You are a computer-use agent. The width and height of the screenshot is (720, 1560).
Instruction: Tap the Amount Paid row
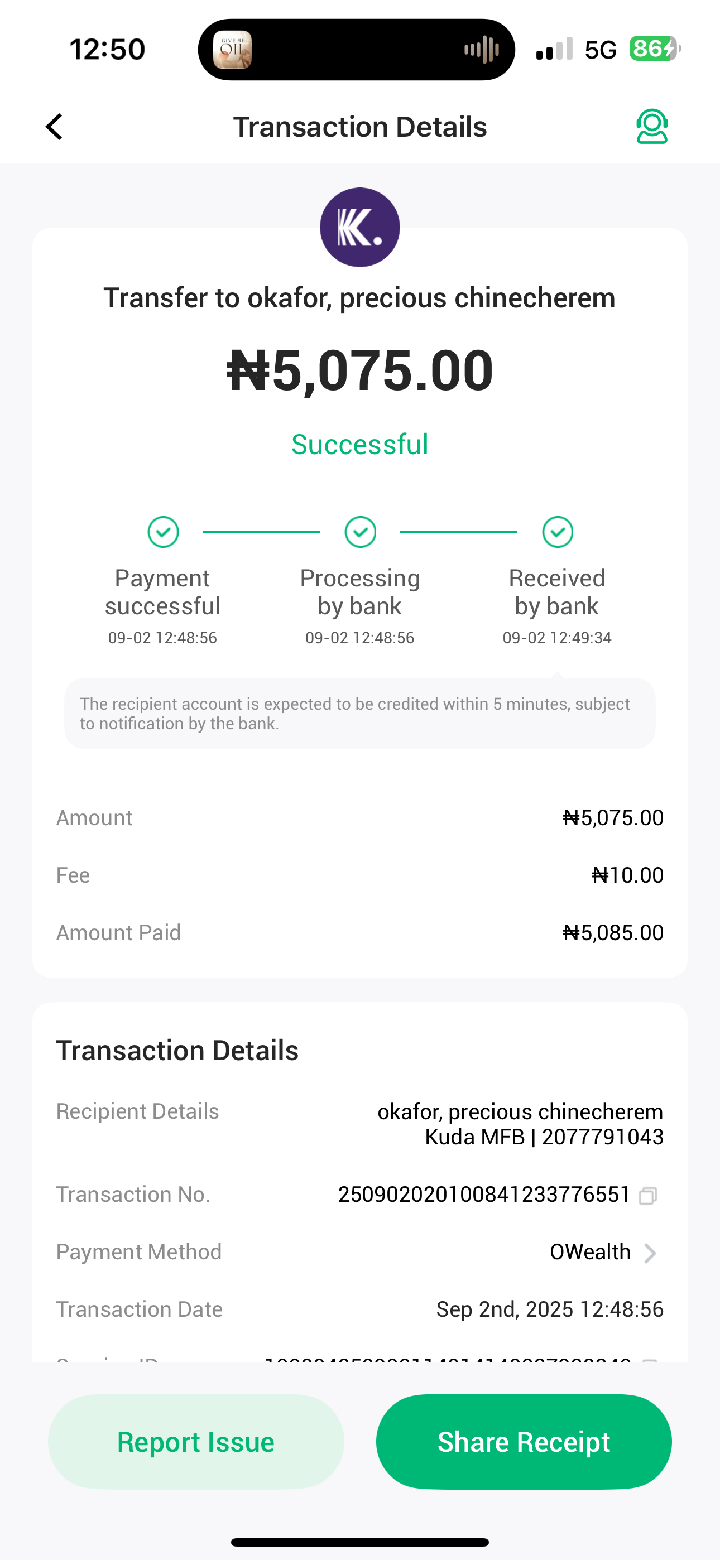pos(360,933)
